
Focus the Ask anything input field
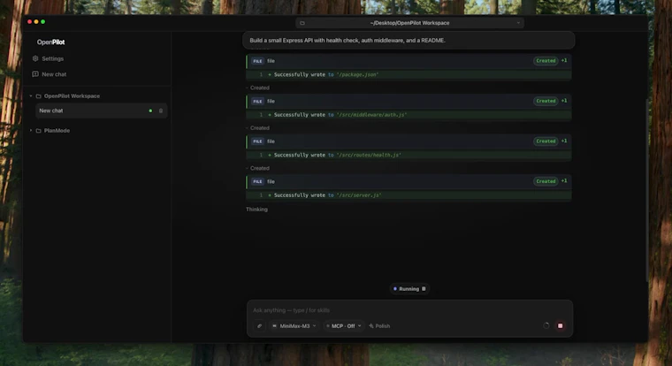pos(409,310)
